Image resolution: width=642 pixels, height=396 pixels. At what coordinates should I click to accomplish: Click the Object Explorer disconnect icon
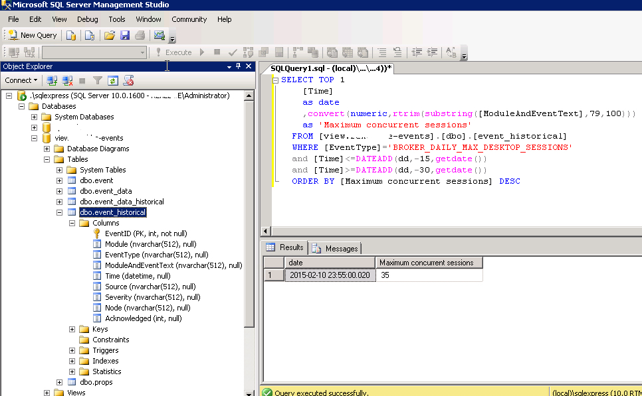point(67,80)
